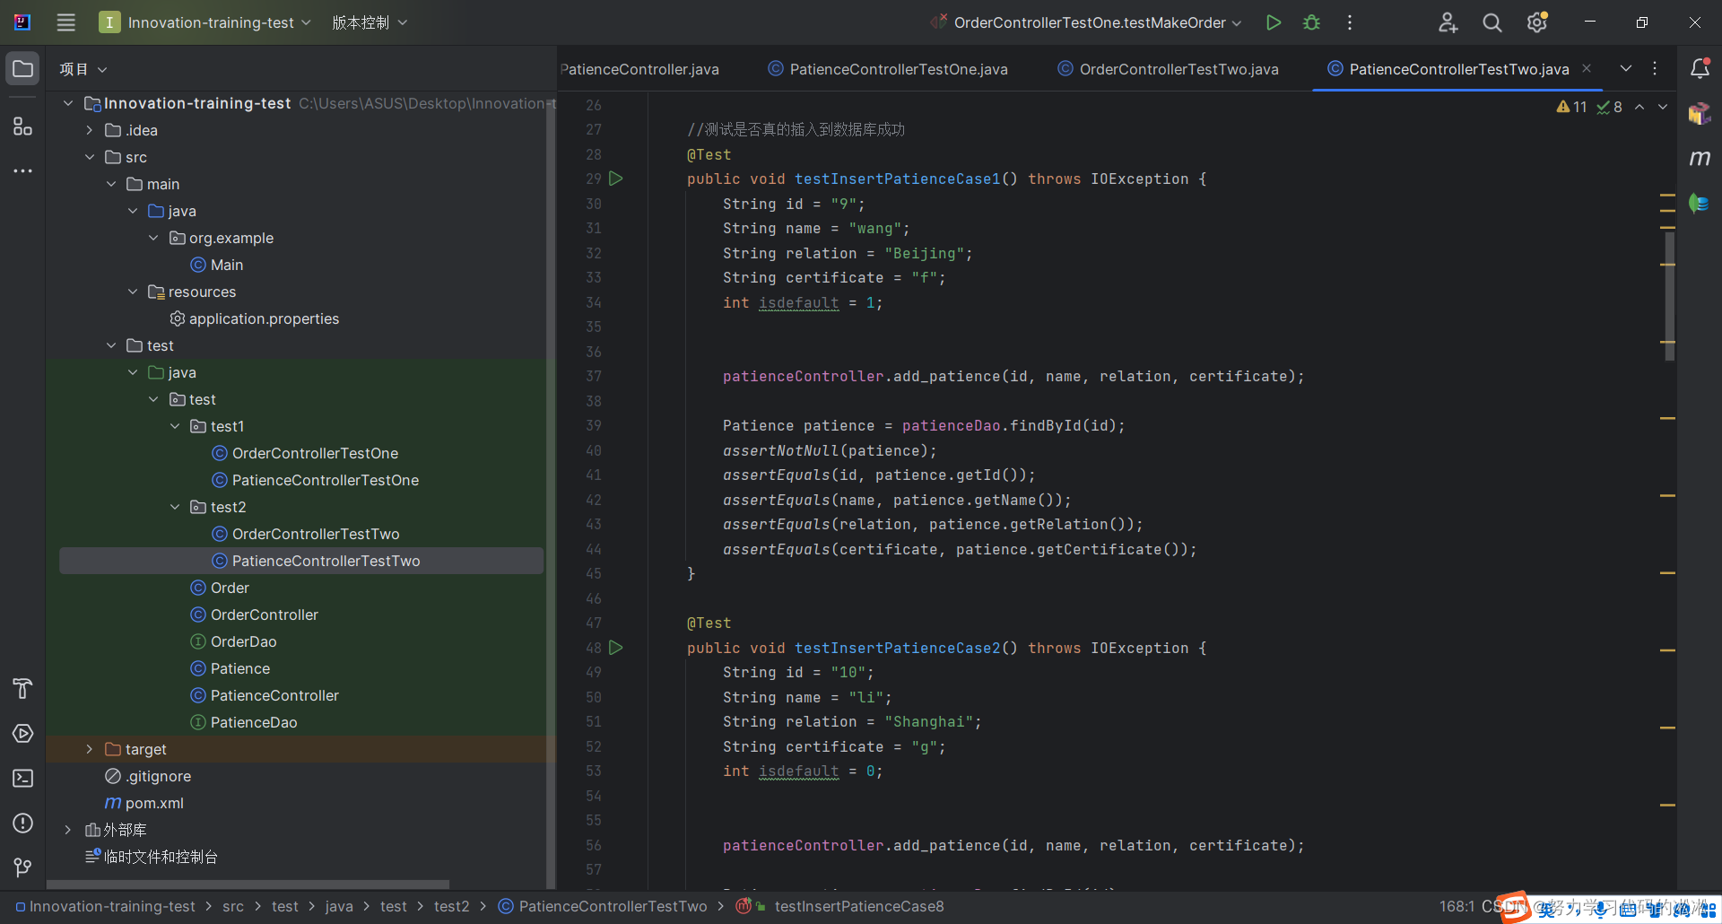Click breadcrumb testInsertPatienceCase8
Viewport: 1722px width, 924px height.
tap(859, 906)
